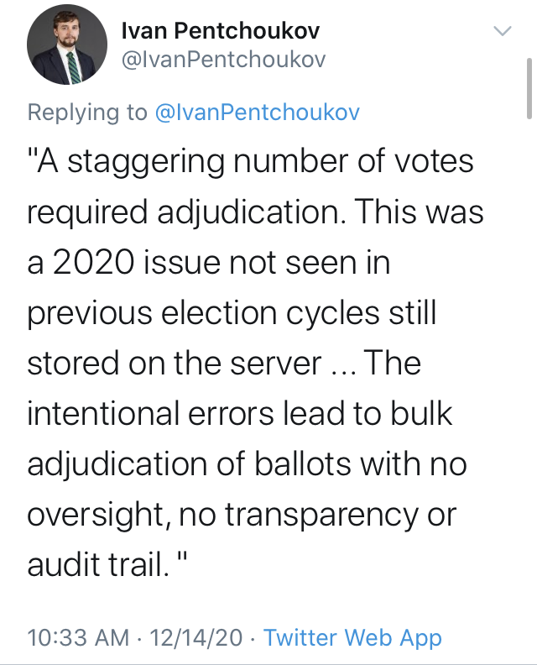537x665 pixels.
Task: Open the 10:33 AM timestamp
Action: [78, 637]
